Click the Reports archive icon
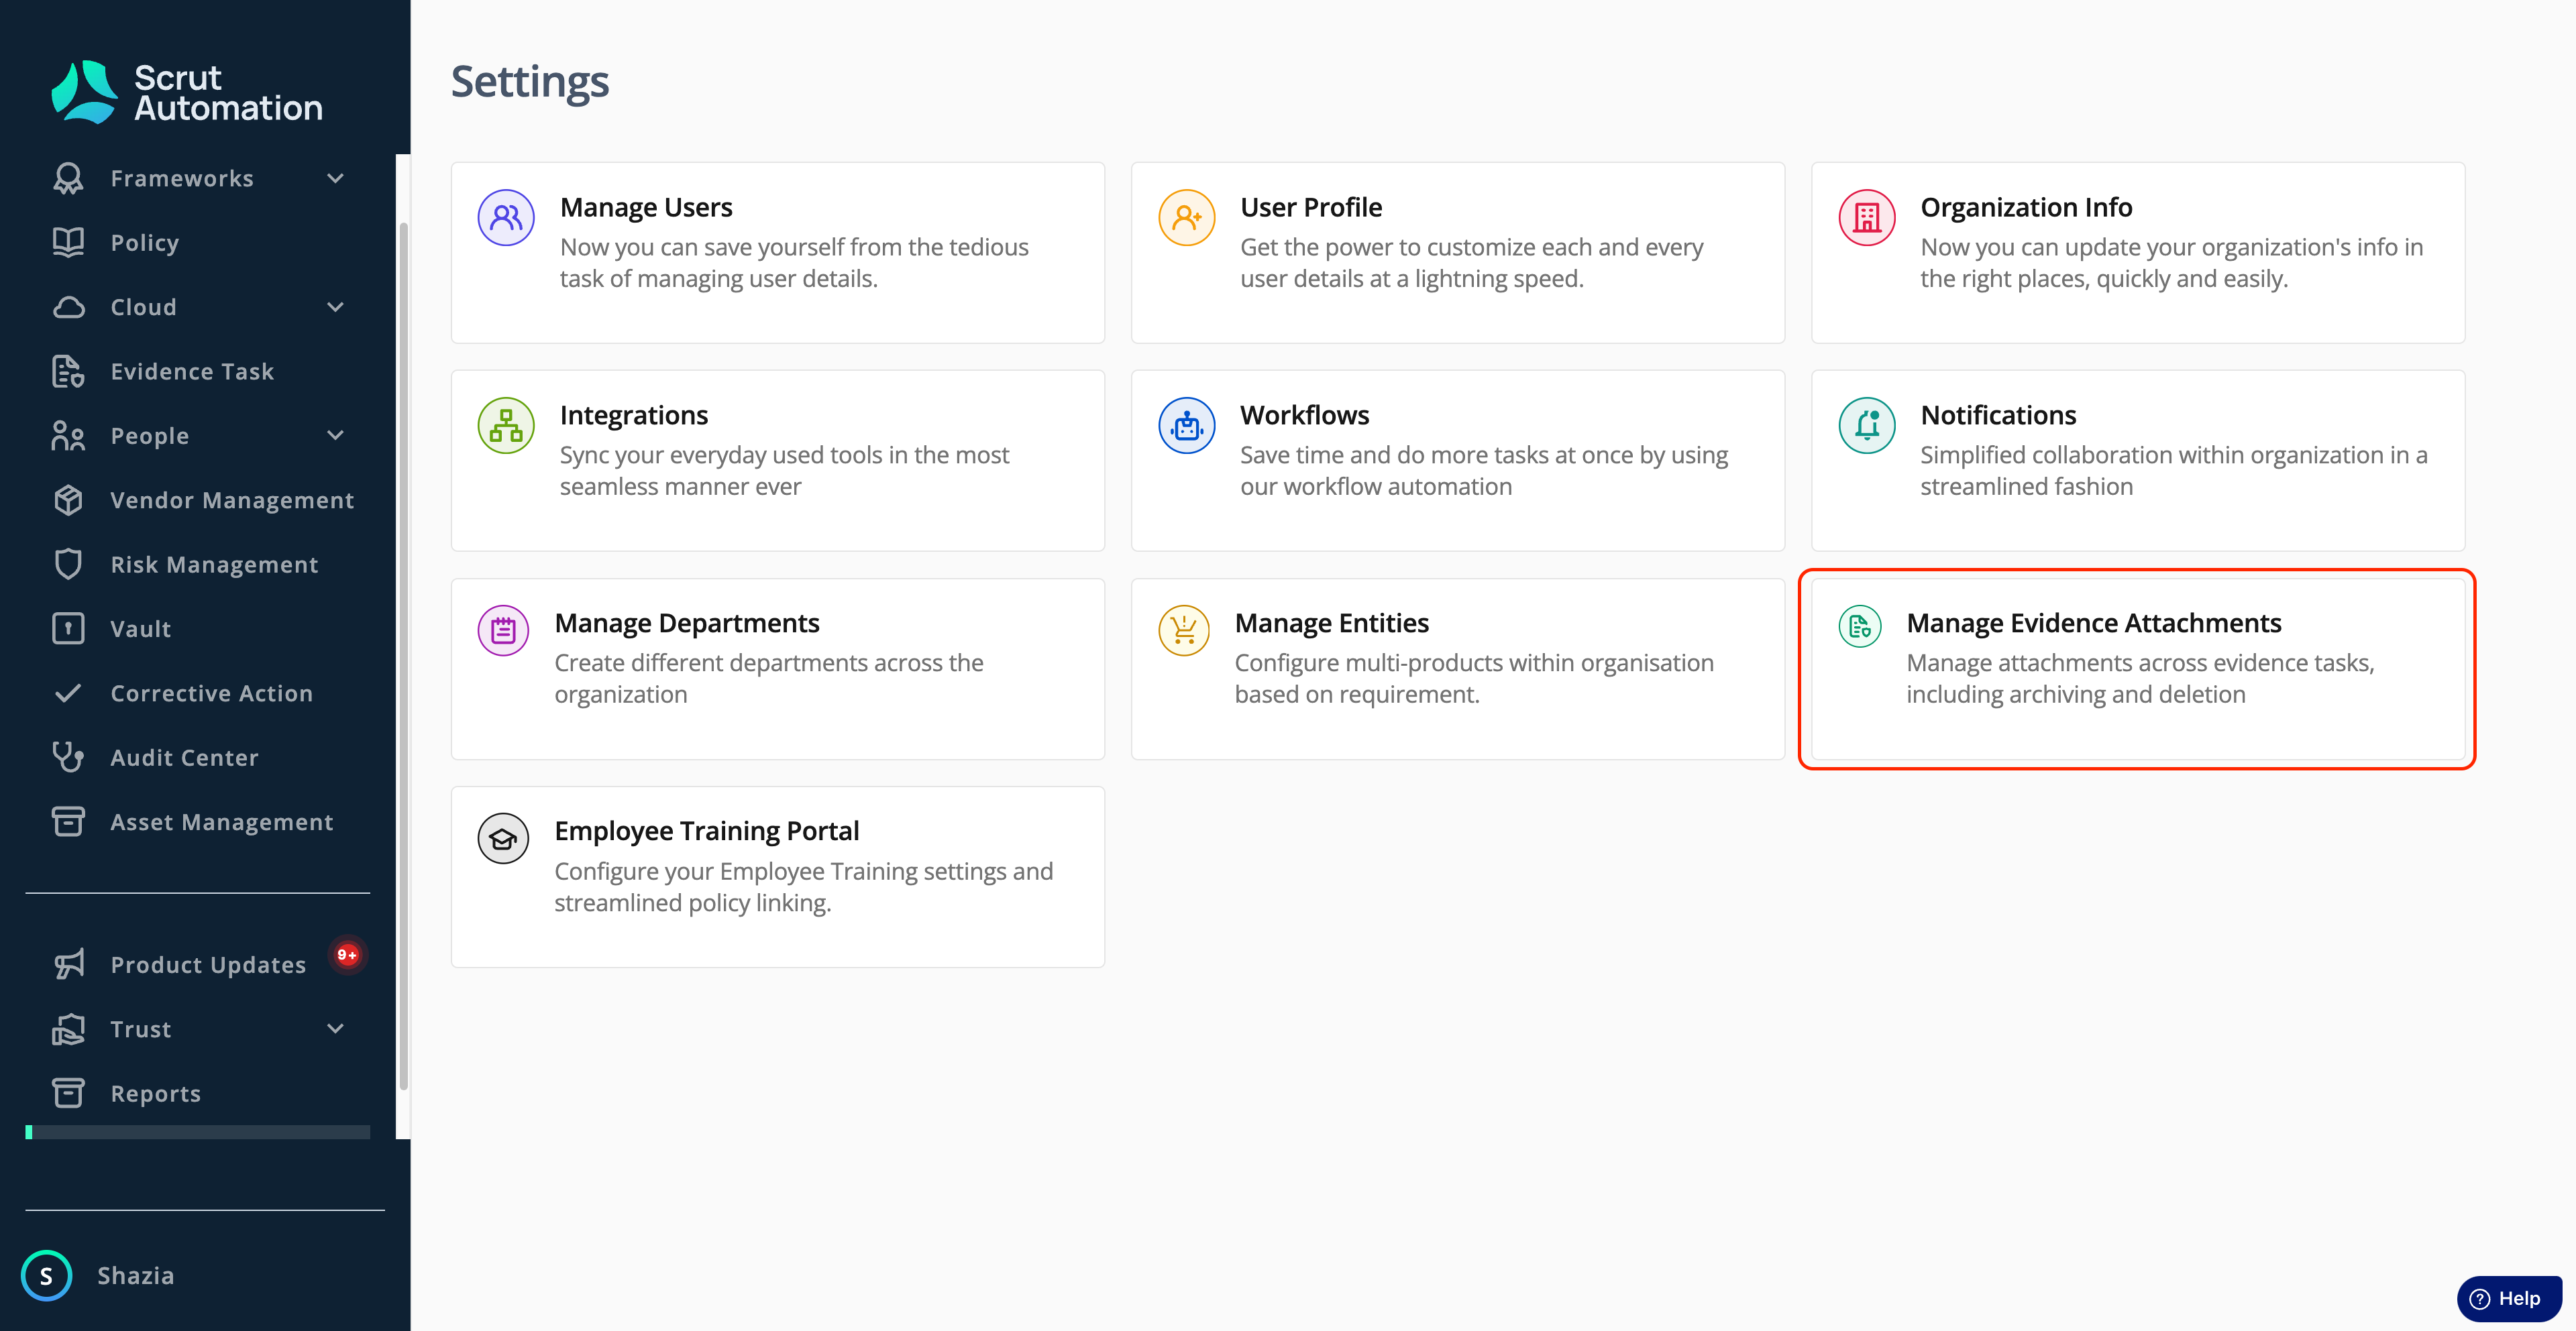Screen dimensions: 2576x1331 pyautogui.click(x=68, y=1093)
